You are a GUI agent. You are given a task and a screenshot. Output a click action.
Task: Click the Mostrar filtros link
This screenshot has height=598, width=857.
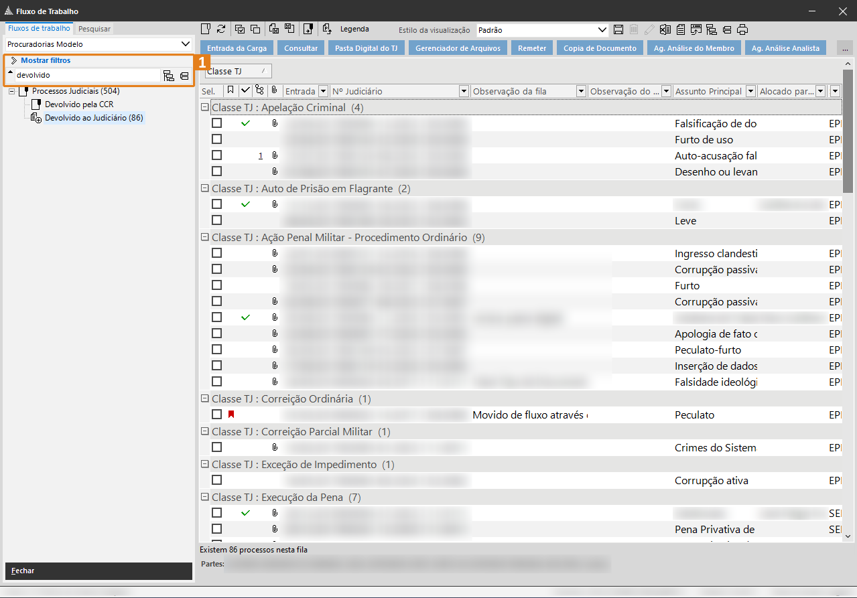[46, 60]
